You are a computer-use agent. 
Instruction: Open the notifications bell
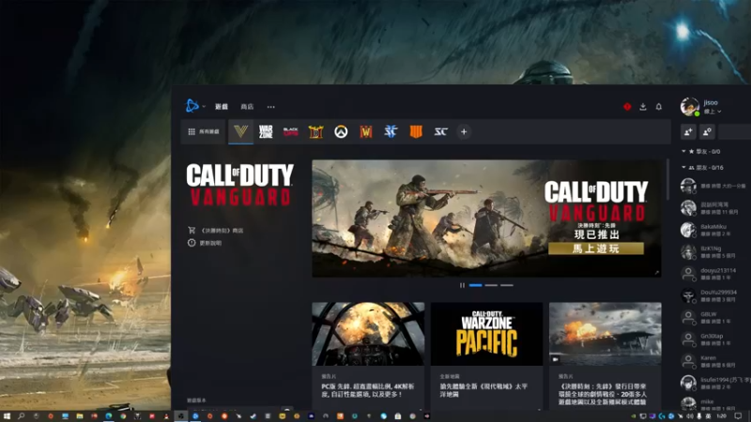tap(659, 107)
